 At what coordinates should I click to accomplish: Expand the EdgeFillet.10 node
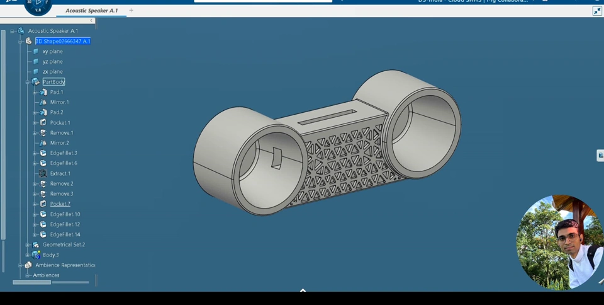pos(35,214)
